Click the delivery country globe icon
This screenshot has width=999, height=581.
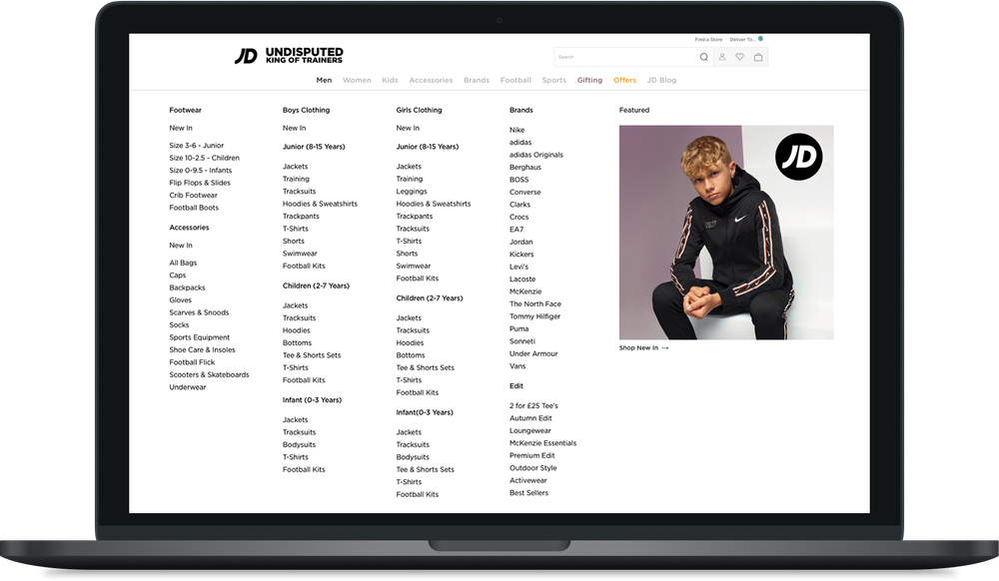[x=760, y=39]
